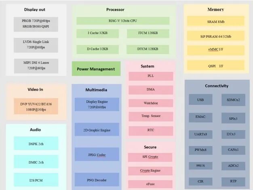Click the EMAC block

(200, 117)
